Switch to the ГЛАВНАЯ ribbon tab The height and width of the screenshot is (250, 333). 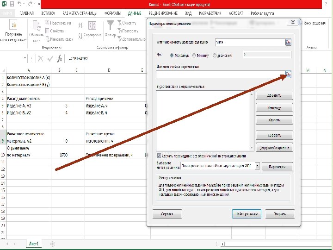pyautogui.click(x=27, y=13)
